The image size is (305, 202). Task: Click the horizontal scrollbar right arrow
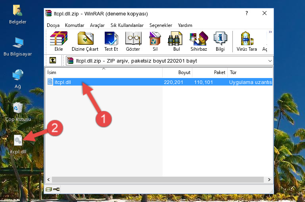pos(269,179)
